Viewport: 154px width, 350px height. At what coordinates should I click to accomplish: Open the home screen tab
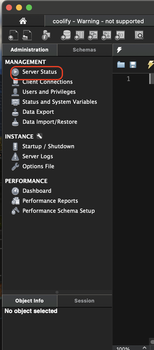[23, 21]
